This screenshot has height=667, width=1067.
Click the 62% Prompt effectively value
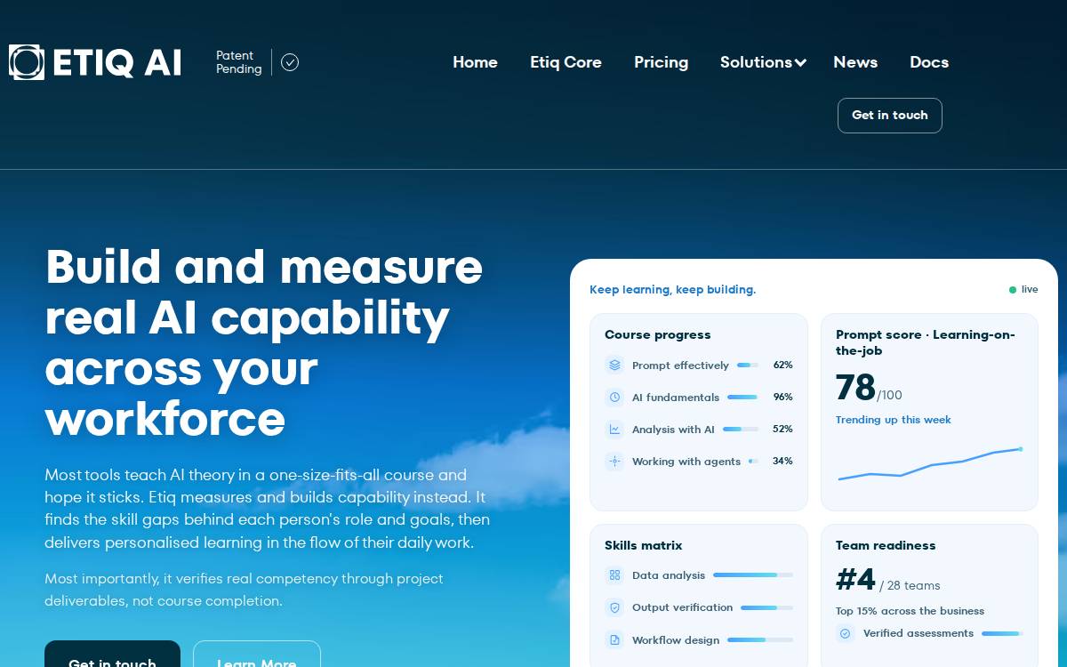(783, 366)
